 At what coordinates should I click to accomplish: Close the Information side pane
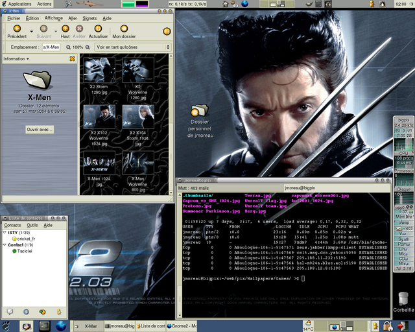[72, 58]
